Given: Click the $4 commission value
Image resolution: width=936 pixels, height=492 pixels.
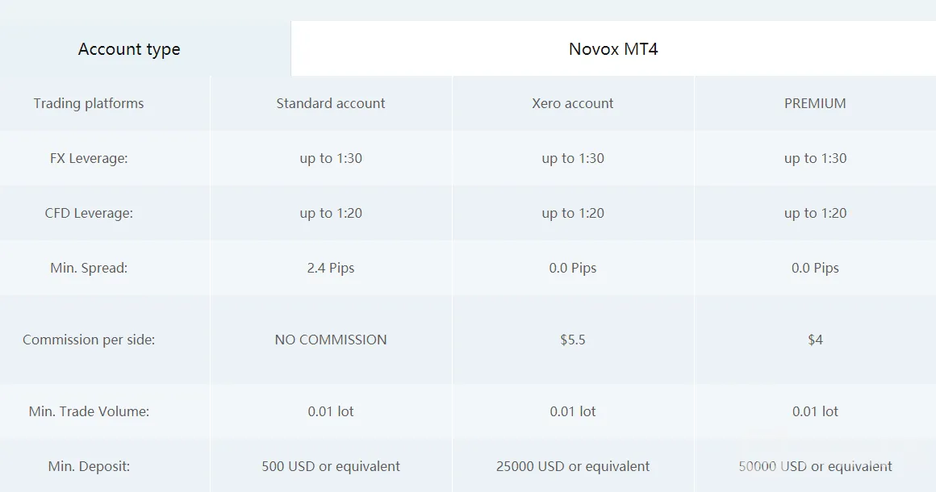Looking at the screenshot, I should click(x=815, y=340).
